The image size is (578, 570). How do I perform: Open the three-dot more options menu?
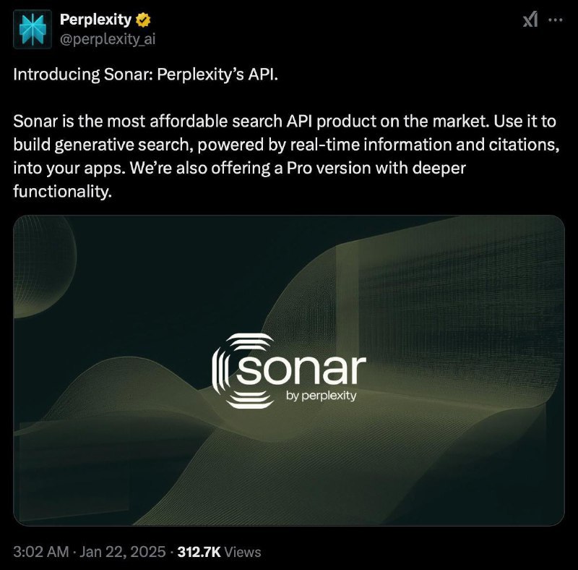(556, 20)
